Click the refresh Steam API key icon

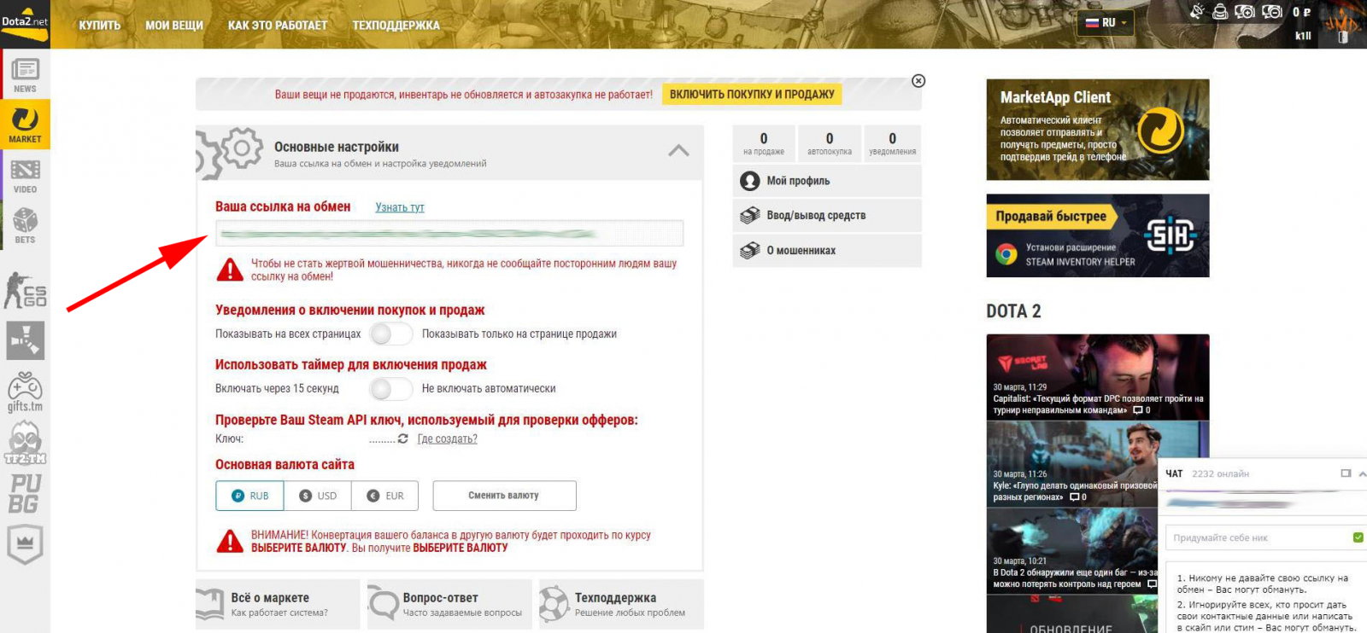[402, 438]
